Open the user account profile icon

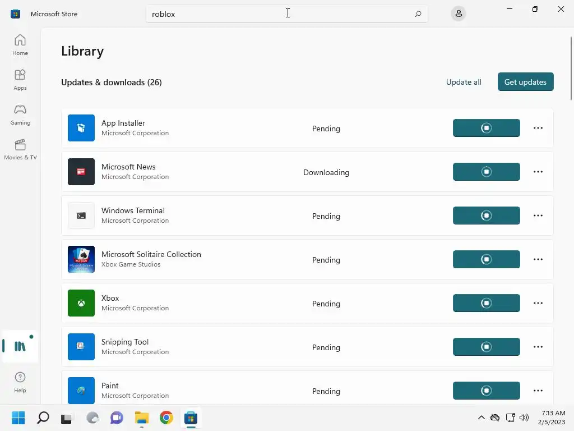click(459, 14)
